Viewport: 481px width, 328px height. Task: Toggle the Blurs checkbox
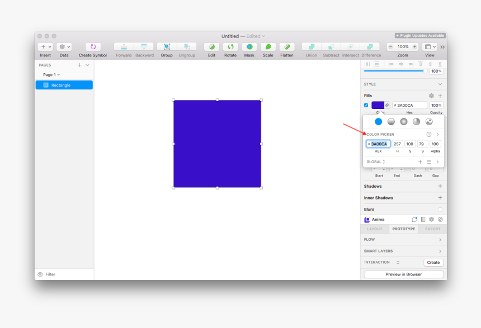(440, 210)
